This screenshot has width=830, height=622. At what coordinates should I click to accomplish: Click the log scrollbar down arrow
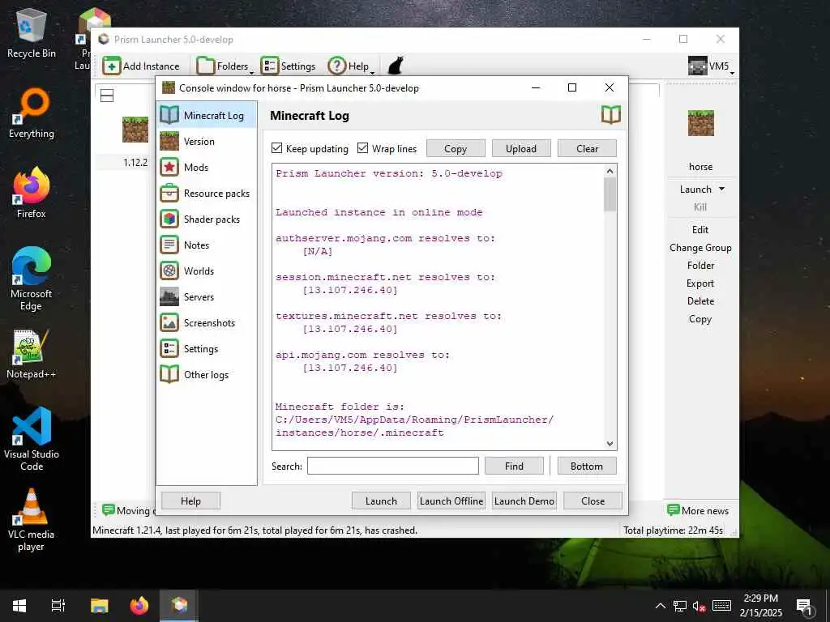(x=610, y=444)
